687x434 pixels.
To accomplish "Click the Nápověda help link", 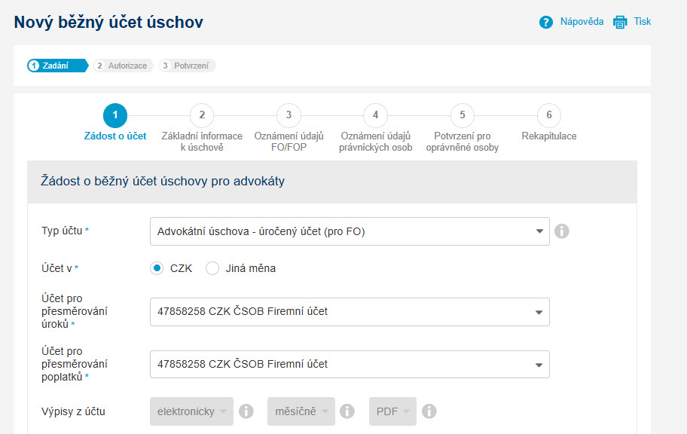I will coord(582,22).
